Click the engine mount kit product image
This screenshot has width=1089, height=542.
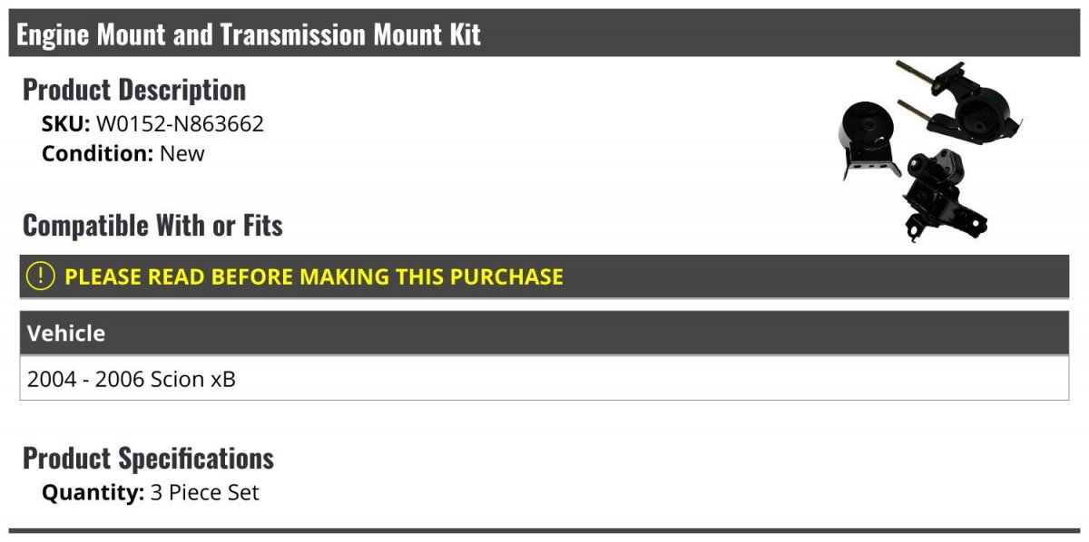(934, 150)
